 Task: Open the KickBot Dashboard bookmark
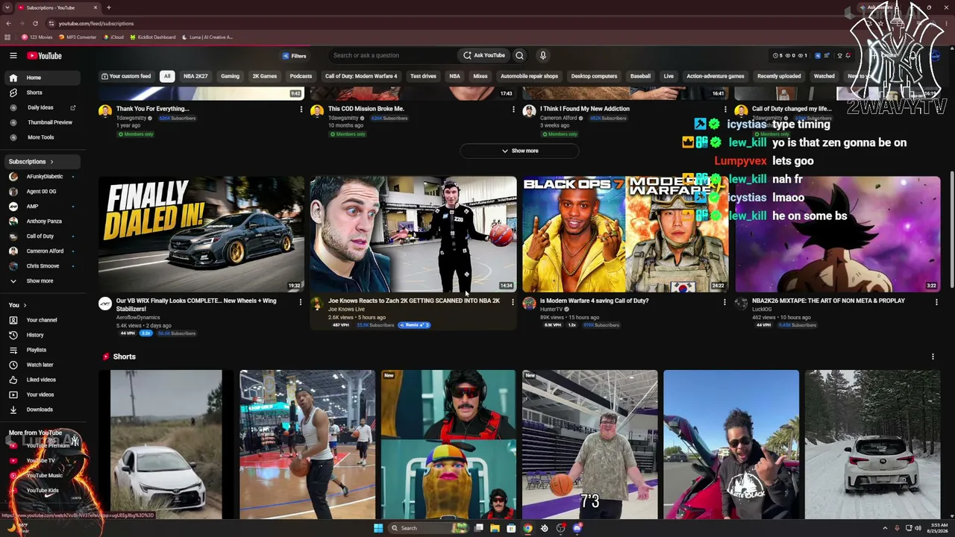(153, 37)
